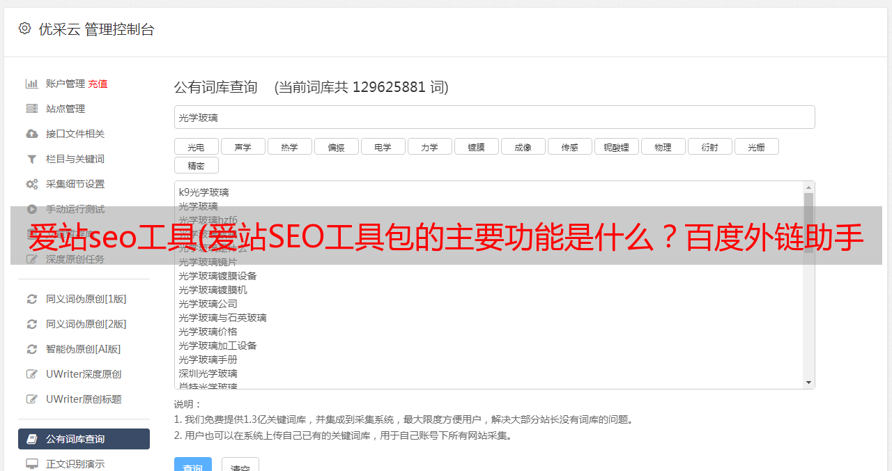
Task: Click the 光学玻璃价格 result line
Action: pyautogui.click(x=208, y=332)
